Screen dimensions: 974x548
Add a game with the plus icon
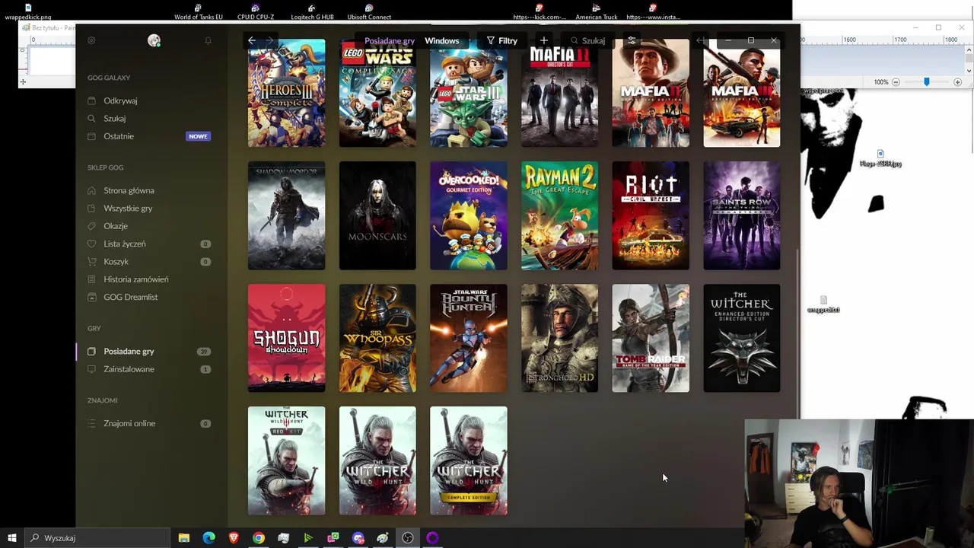[x=543, y=40]
